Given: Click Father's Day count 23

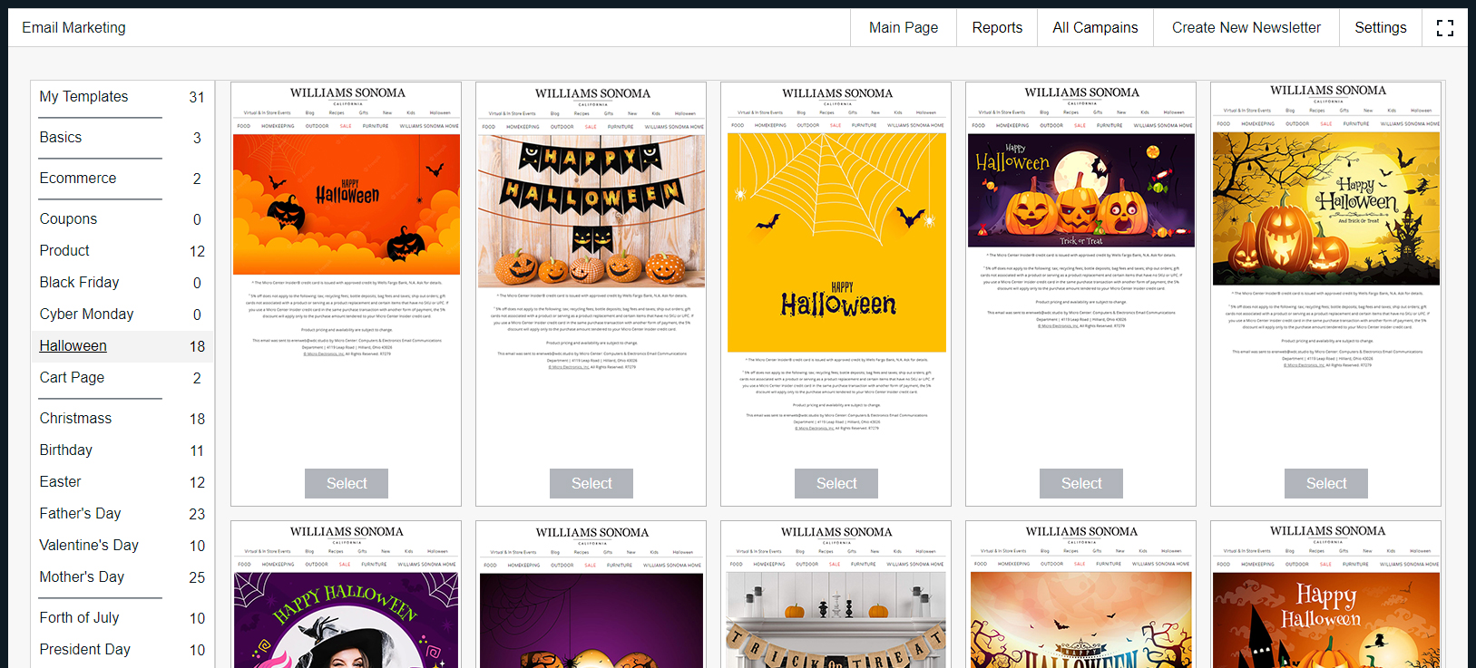Looking at the screenshot, I should click(197, 514).
